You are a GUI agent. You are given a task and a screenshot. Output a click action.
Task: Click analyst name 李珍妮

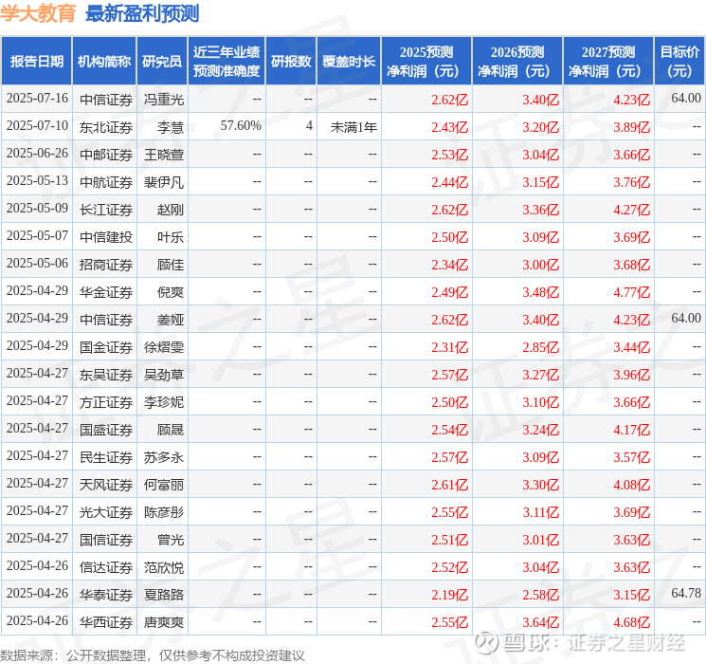pyautogui.click(x=164, y=402)
